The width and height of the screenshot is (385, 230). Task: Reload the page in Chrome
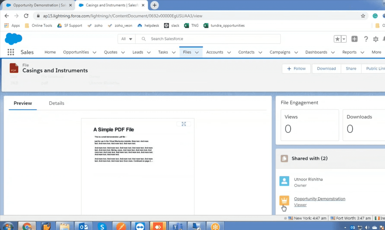[26, 16]
